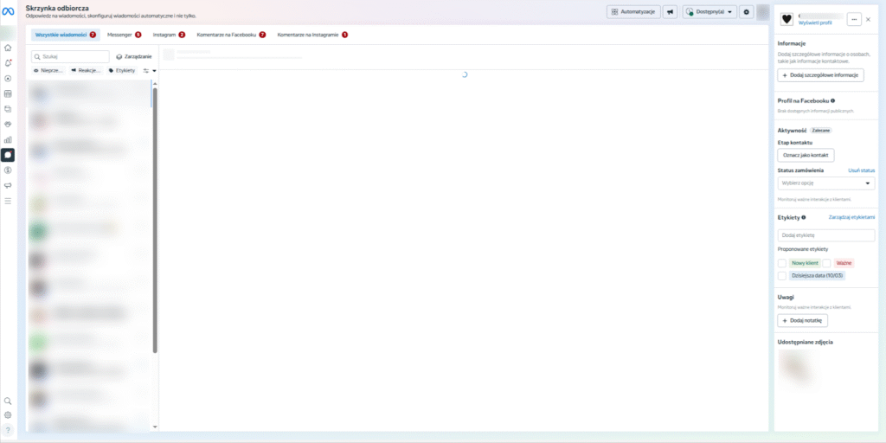
Task: Click the Zalecane badge
Action: point(821,130)
